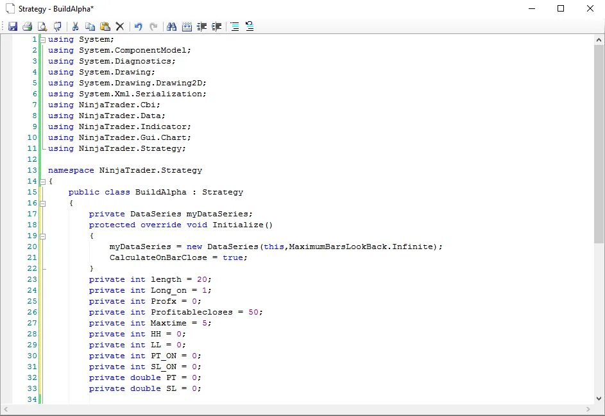
Task: Click the horizontal scrollbar right arrow
Action: (588, 409)
